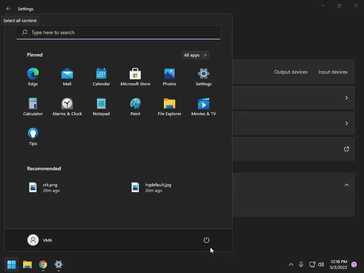Minimize the Settings window
Viewport: 364px width, 273px height.
323,6
